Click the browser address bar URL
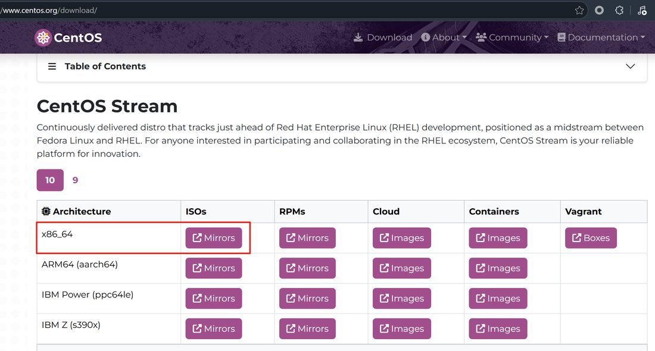The width and height of the screenshot is (655, 351). click(49, 11)
